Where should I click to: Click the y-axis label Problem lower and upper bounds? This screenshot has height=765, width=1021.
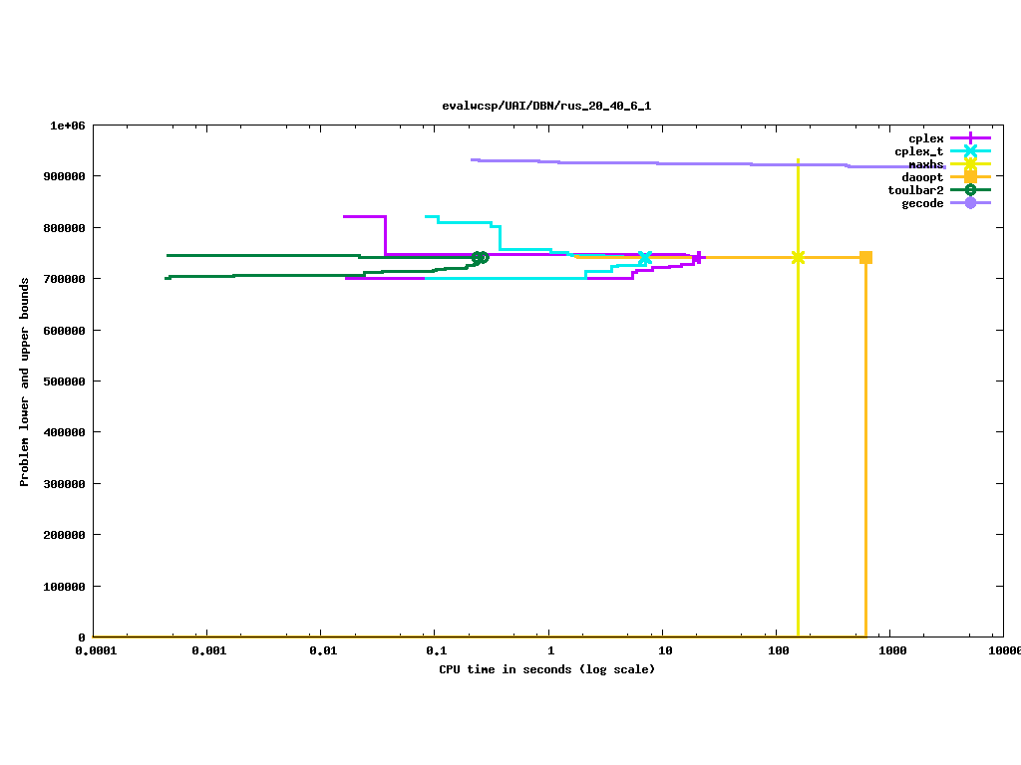25,382
